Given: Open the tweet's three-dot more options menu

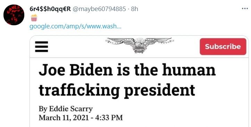Looking at the screenshot, I should (x=245, y=9).
